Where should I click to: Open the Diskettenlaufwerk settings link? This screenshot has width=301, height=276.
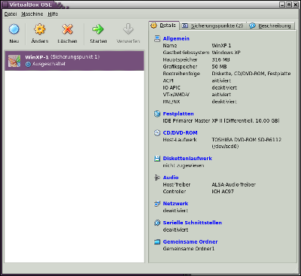(x=187, y=159)
